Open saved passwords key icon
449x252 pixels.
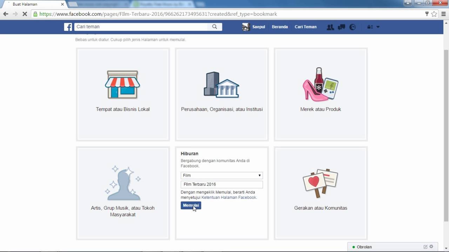(x=427, y=14)
